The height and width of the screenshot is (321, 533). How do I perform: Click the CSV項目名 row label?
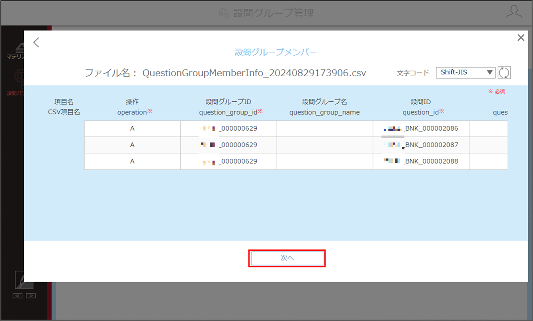64,112
